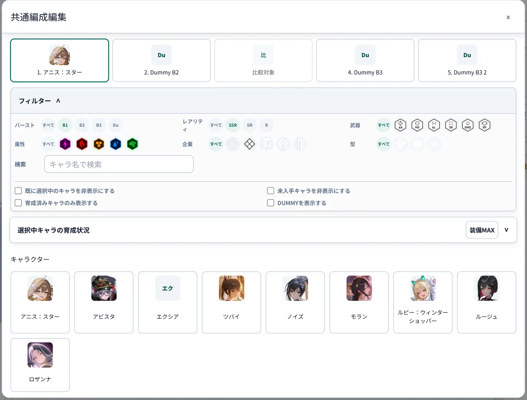Screen dimensions: 527x400
Task: Click the 装備MAX button
Action: click(x=482, y=230)
